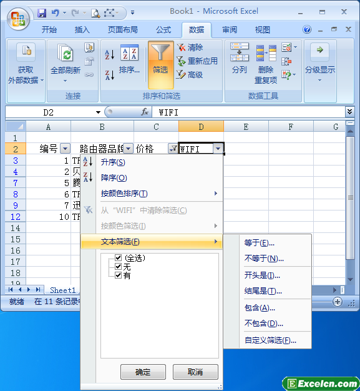Toggle the (全选) select all checkbox
360x391 pixels.
[119, 257]
